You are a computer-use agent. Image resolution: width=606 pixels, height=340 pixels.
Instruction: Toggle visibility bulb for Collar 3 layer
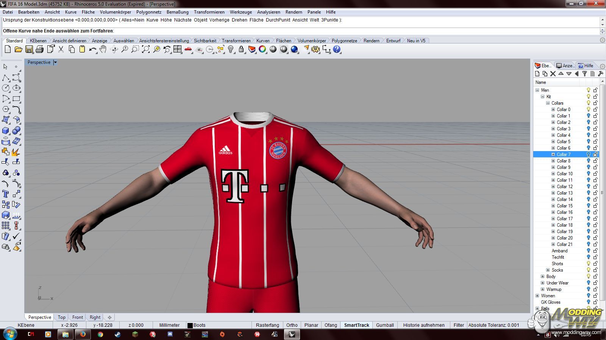589,129
